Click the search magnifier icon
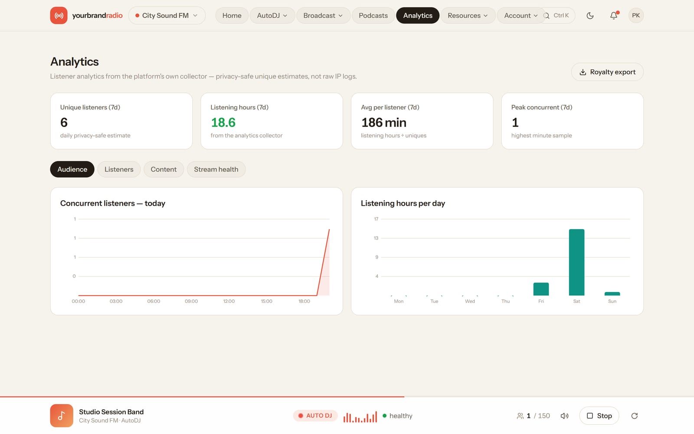The width and height of the screenshot is (694, 434). (x=547, y=16)
